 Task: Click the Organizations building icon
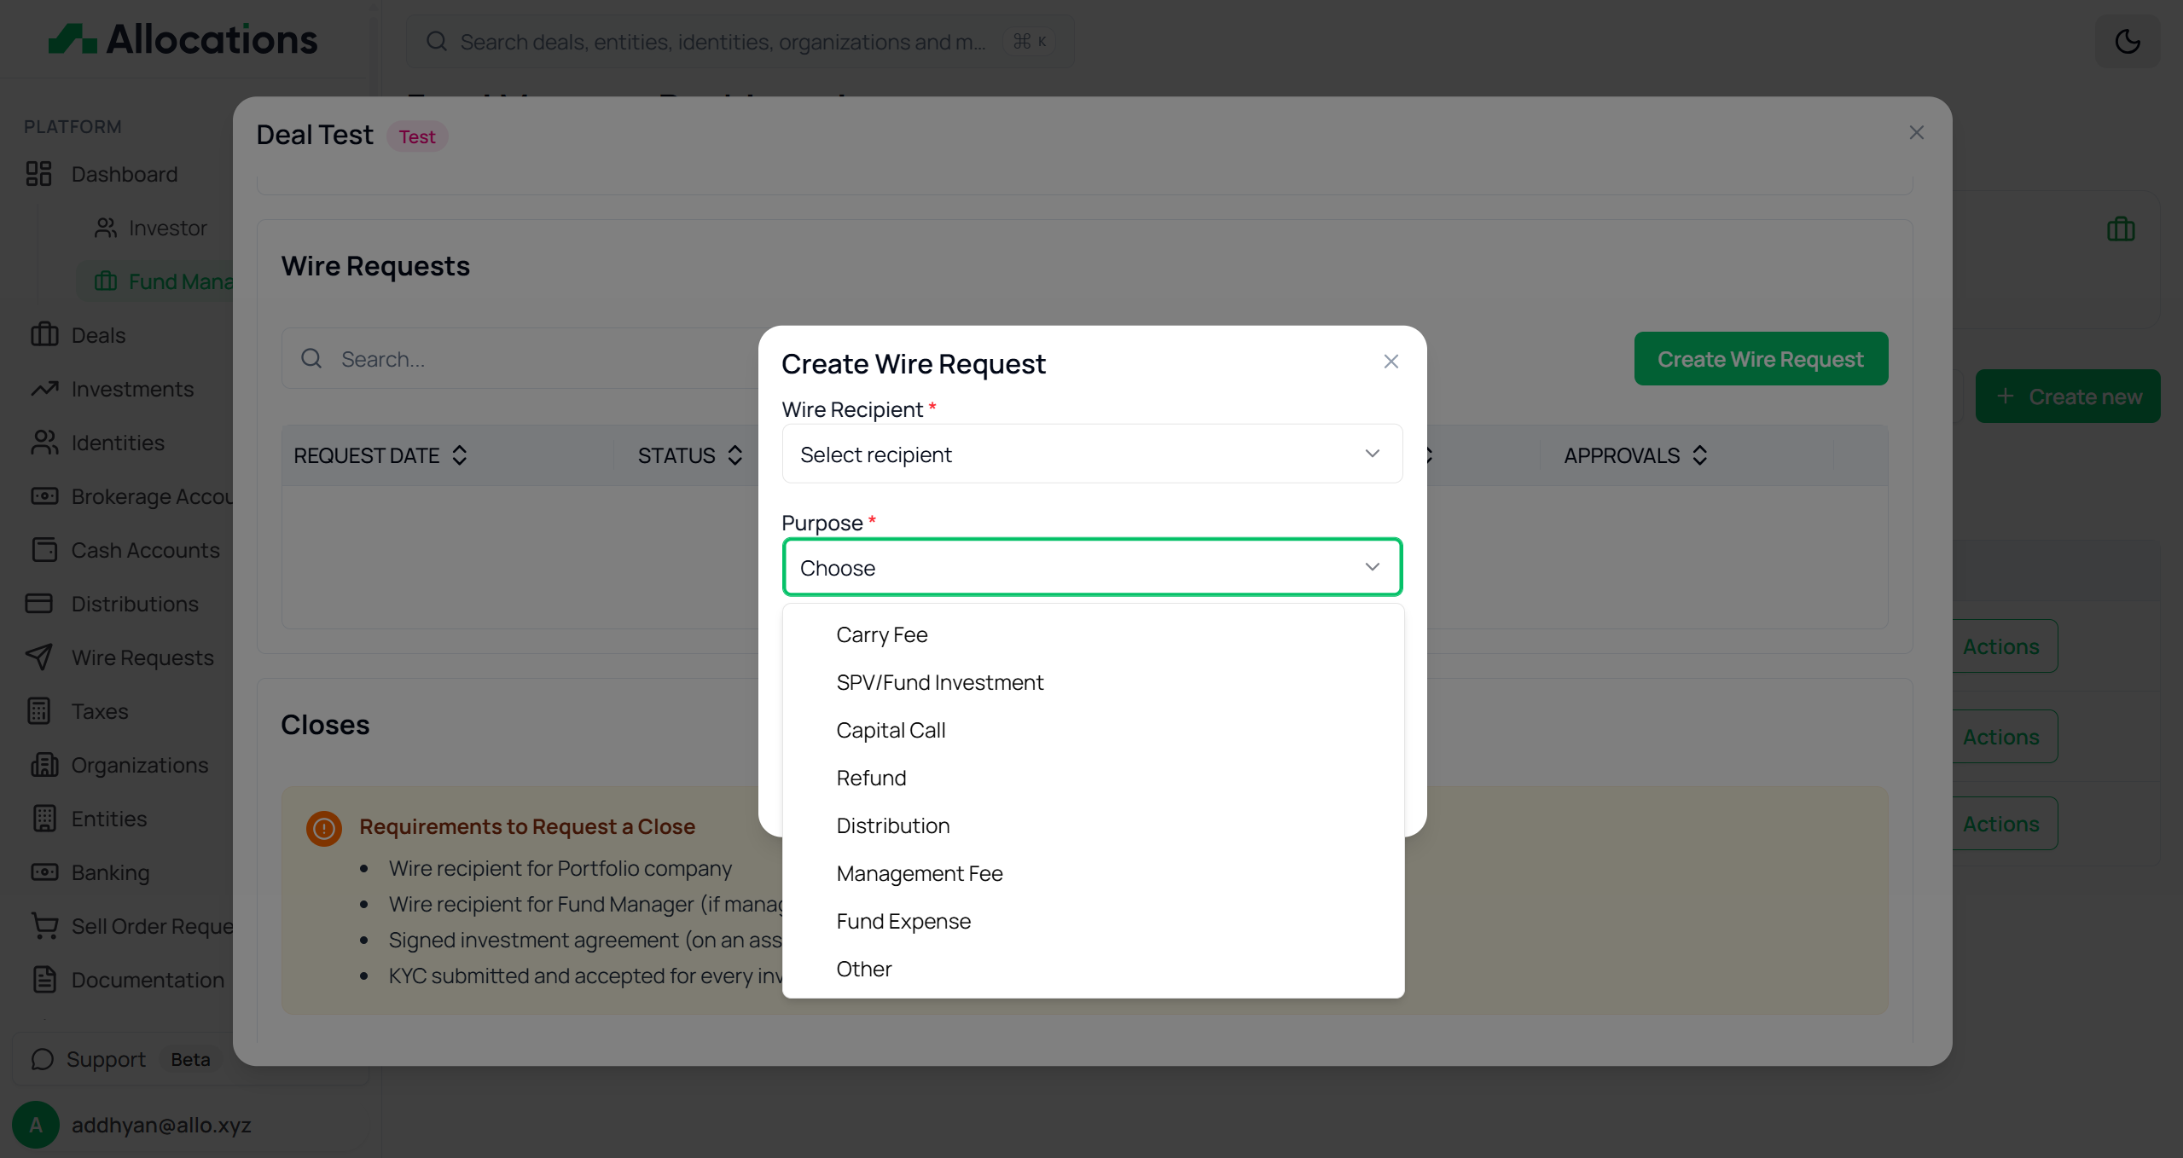tap(44, 765)
